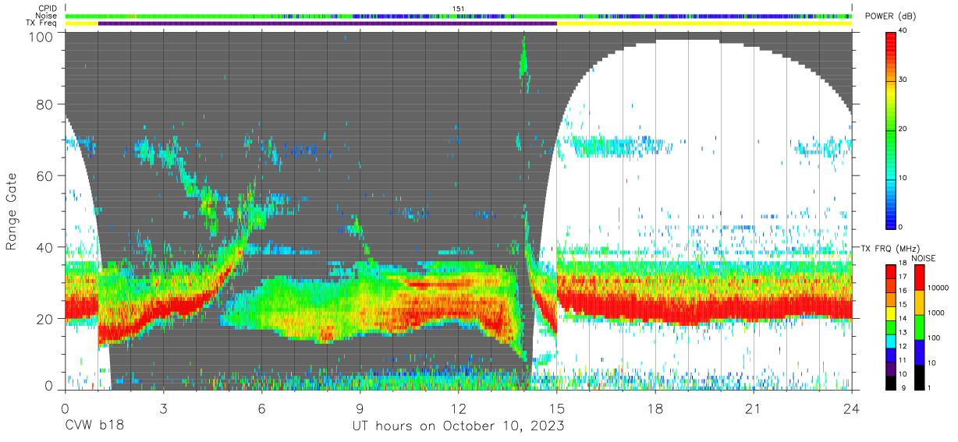Click the green-blue Noise strip above the plot
This screenshot has height=442, width=958.
pyautogui.click(x=459, y=16)
